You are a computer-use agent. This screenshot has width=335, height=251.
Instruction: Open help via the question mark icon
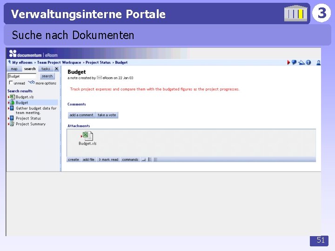click(x=308, y=62)
